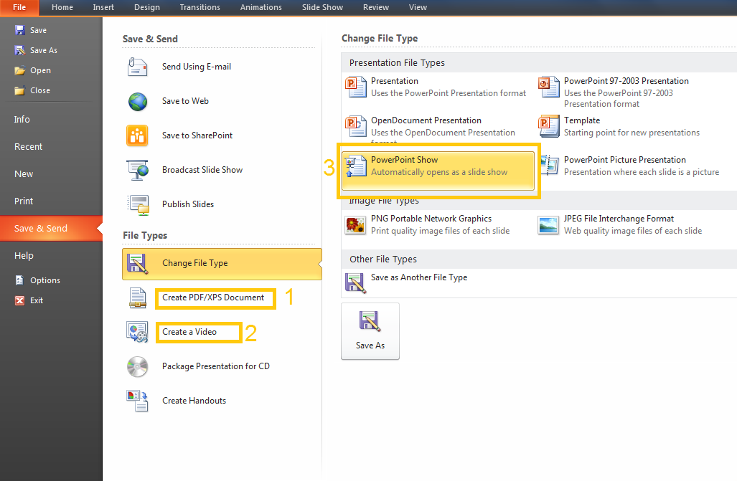Viewport: 737px width, 481px height.
Task: Go to the Transitions tab
Action: (x=199, y=7)
